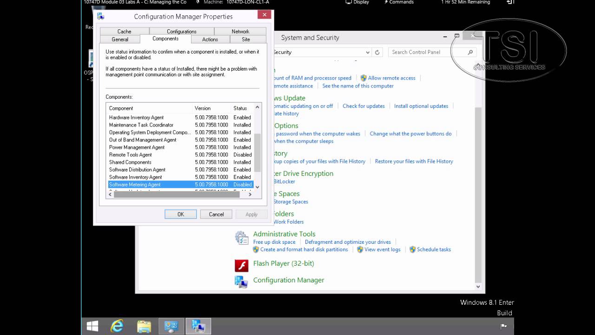The image size is (595, 335).
Task: Click the Check for updates link
Action: pos(364,106)
